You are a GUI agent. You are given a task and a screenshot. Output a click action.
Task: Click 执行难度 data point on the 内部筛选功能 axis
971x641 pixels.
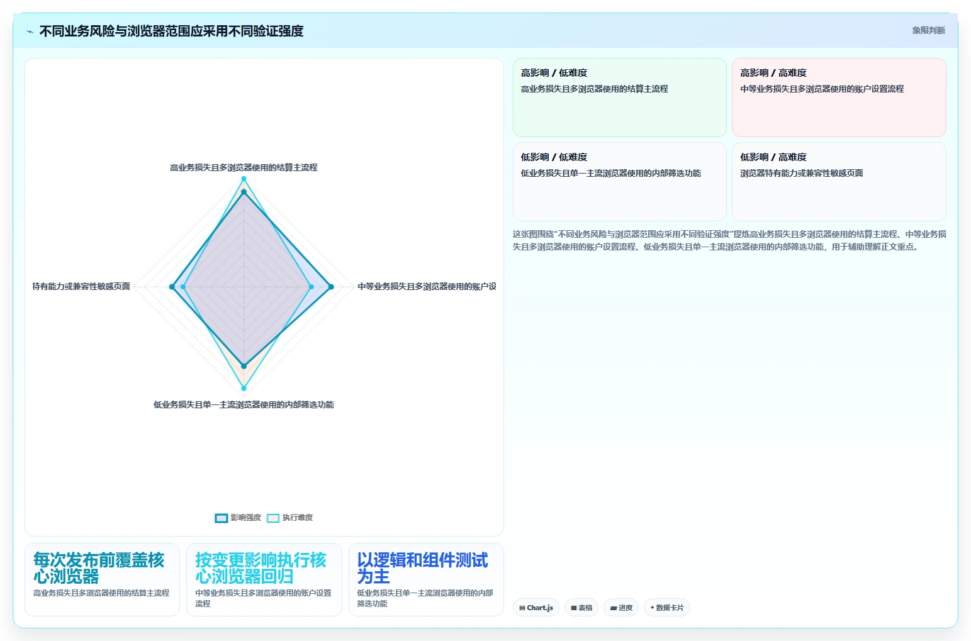coord(244,389)
